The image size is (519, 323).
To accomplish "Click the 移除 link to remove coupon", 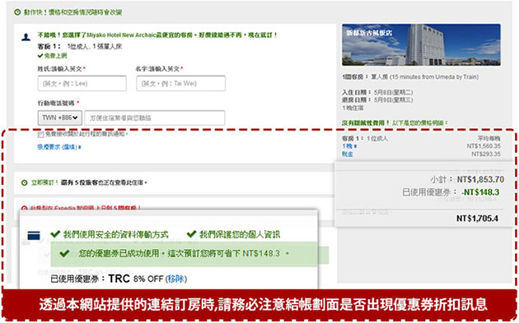I will [x=176, y=279].
